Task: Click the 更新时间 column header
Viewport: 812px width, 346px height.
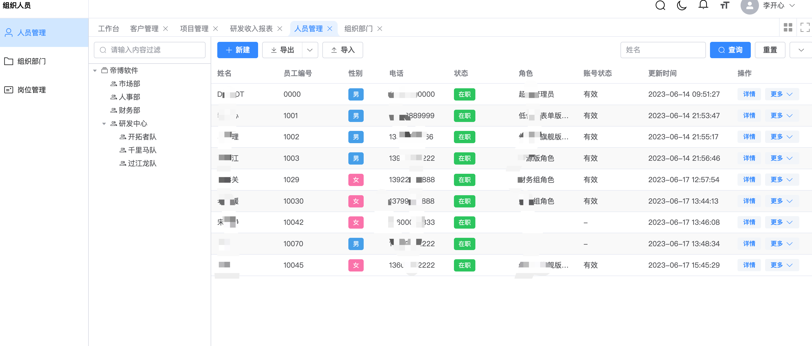Action: [662, 73]
